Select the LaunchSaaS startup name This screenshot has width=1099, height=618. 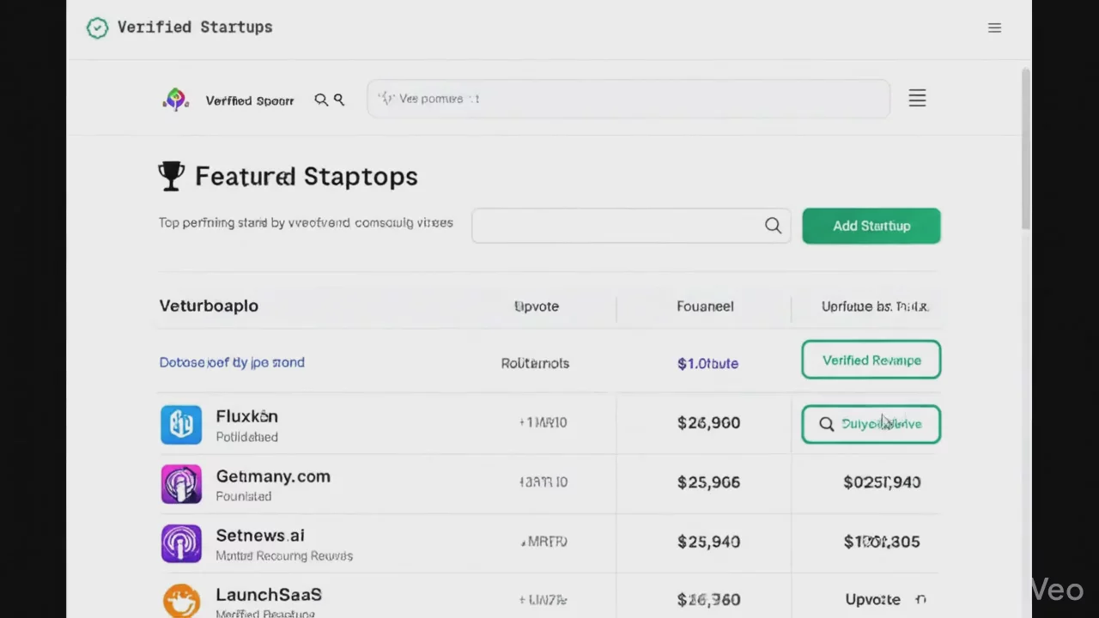point(269,595)
